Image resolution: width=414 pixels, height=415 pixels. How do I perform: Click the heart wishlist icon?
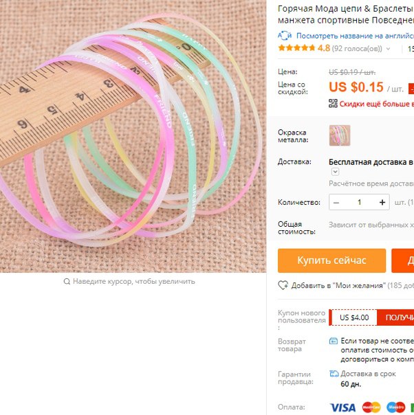[283, 285]
